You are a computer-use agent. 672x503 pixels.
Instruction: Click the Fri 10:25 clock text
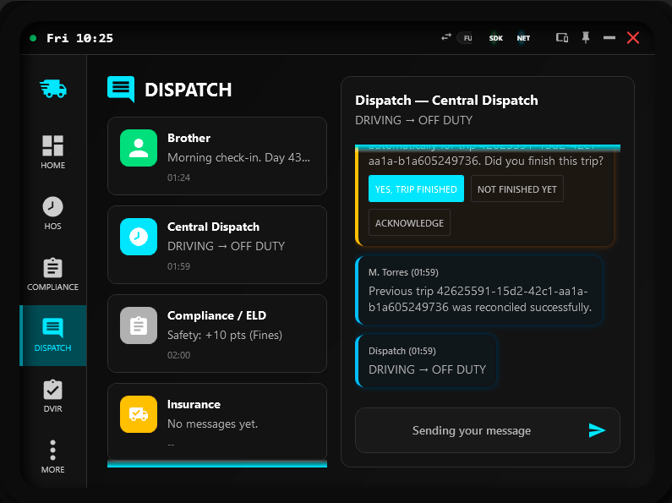click(79, 38)
